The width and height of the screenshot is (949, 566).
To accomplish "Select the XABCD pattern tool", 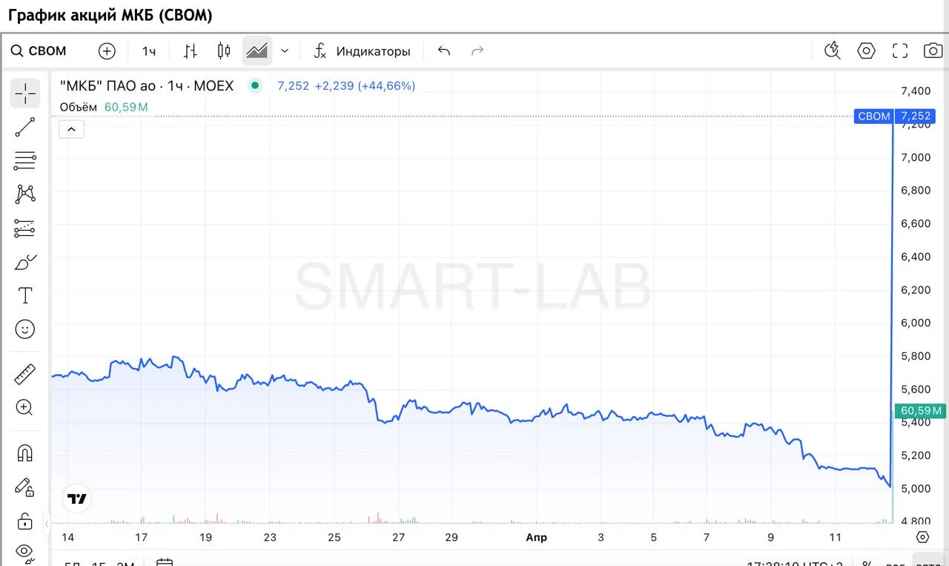I will (25, 194).
